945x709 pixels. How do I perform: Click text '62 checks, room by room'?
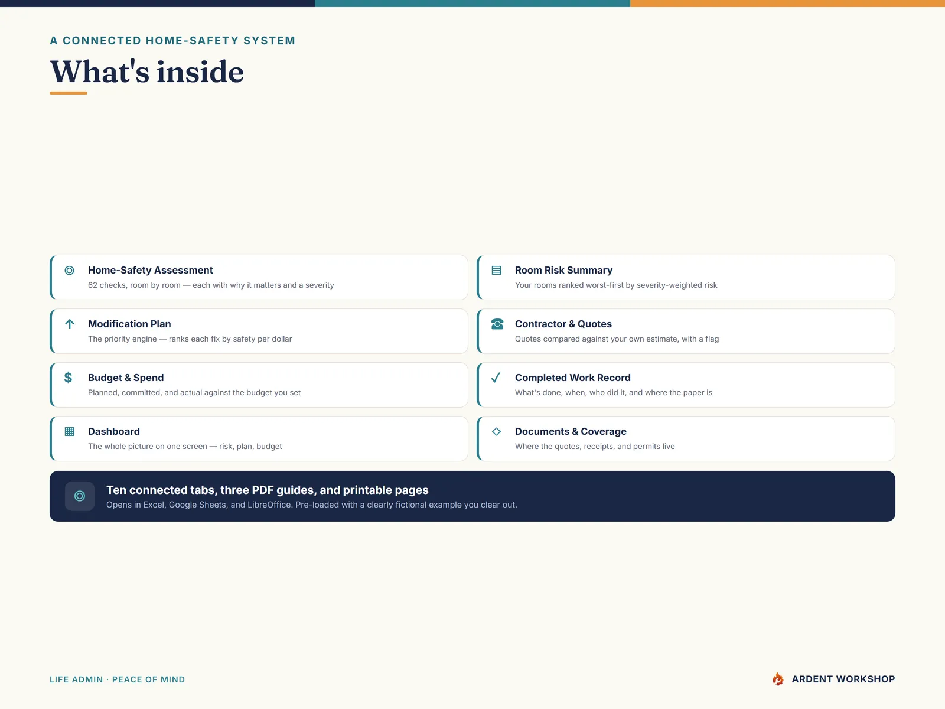pos(134,285)
